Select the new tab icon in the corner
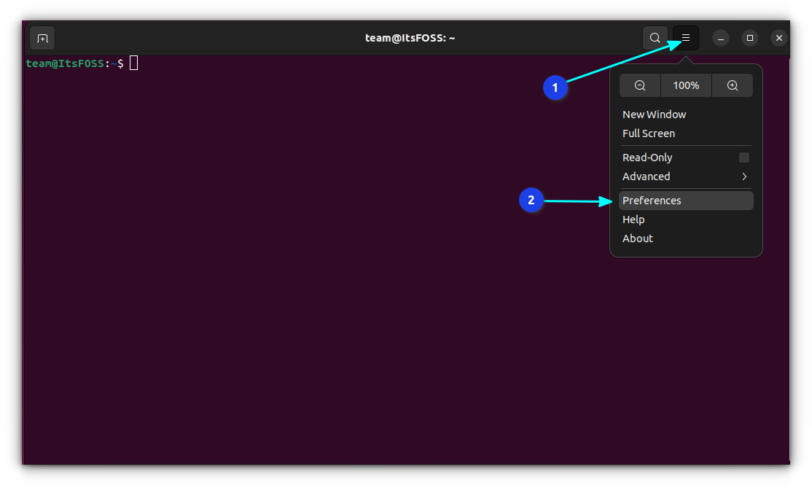 pos(42,38)
